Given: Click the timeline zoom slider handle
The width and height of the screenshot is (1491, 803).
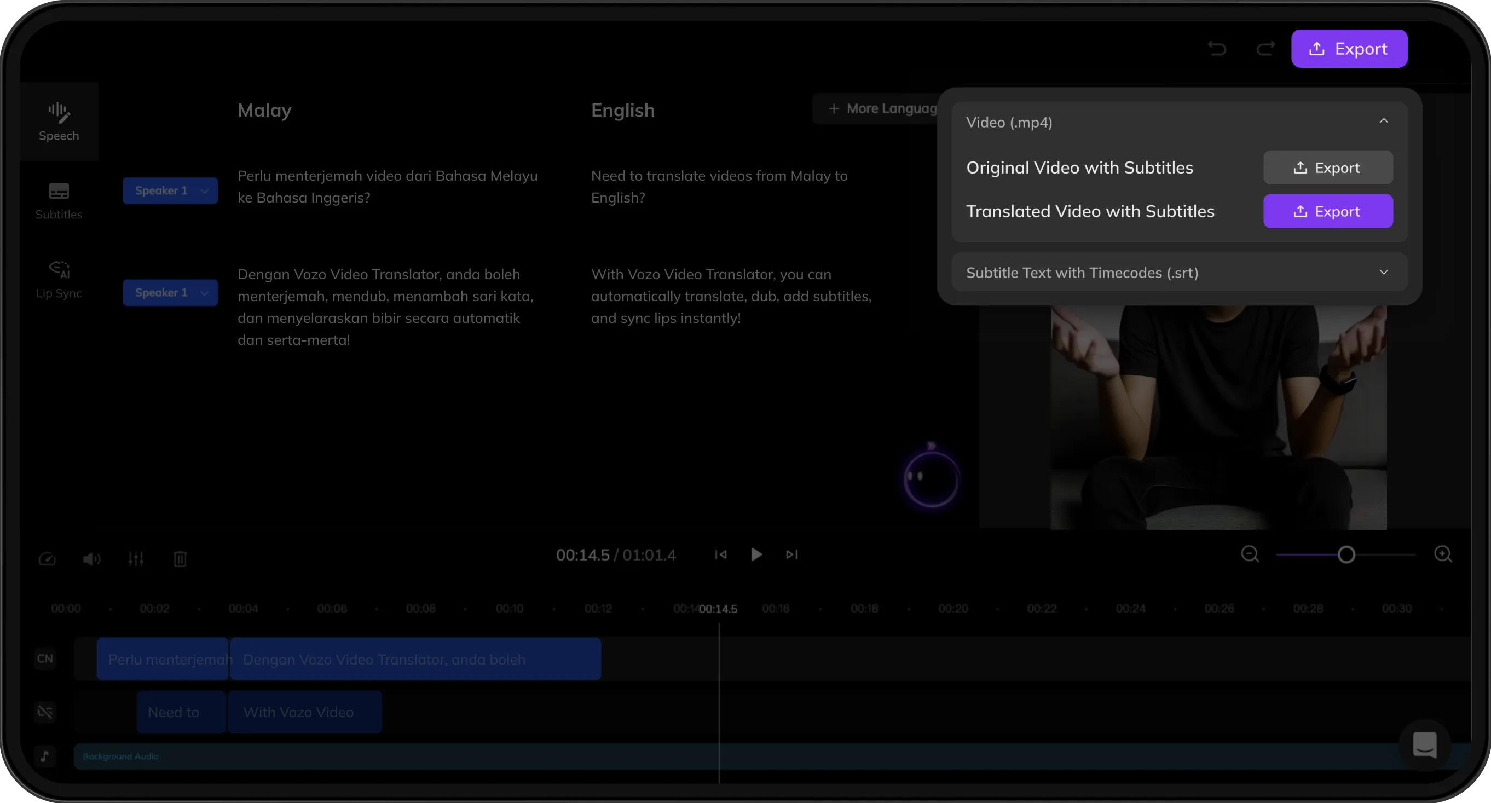Looking at the screenshot, I should (x=1346, y=554).
